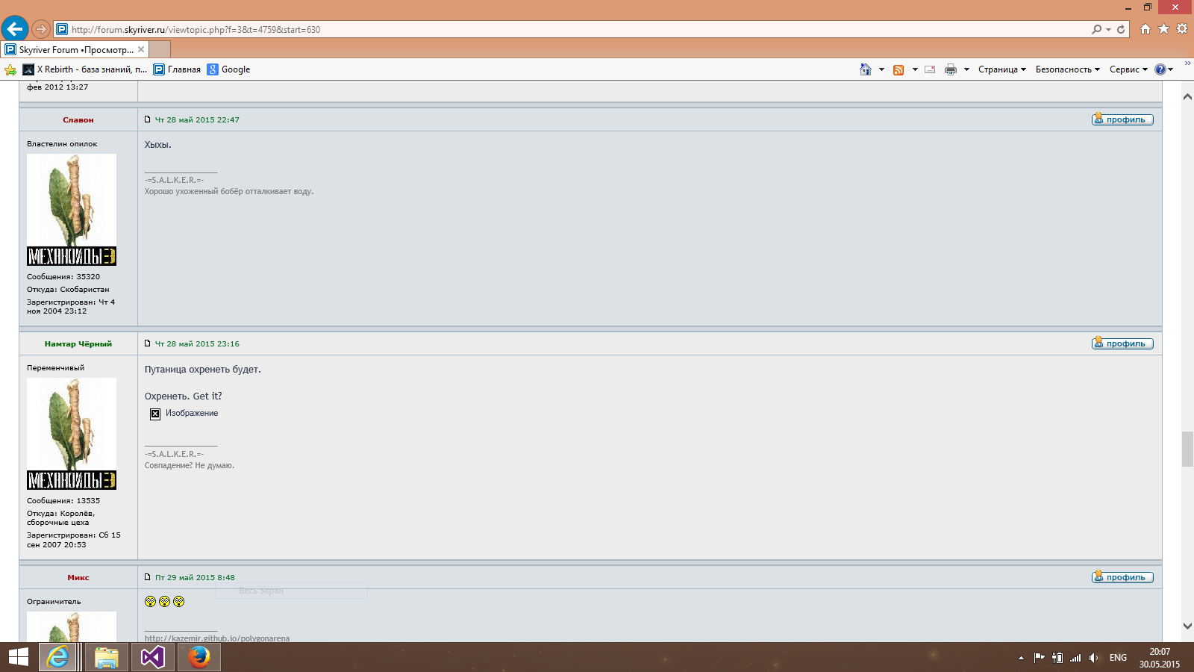1194x672 pixels.
Task: Click the volume speaker tray icon
Action: pyautogui.click(x=1093, y=658)
